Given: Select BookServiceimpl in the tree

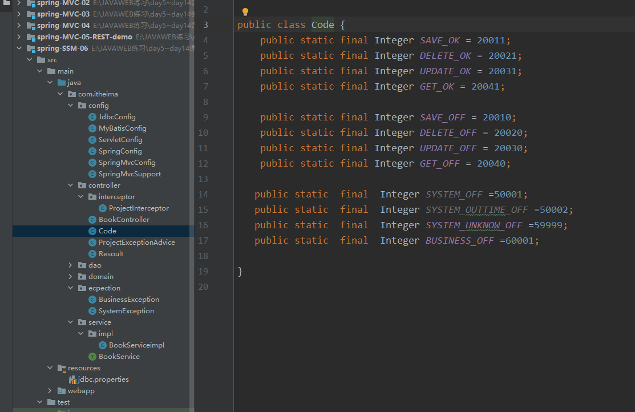Looking at the screenshot, I should (136, 345).
